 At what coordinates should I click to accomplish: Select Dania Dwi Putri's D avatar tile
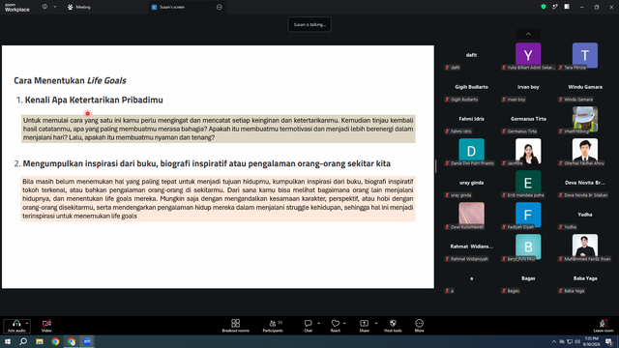click(471, 151)
